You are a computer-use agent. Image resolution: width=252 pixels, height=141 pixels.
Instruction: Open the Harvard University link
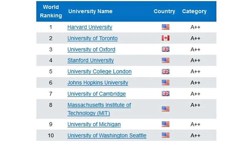(x=90, y=27)
